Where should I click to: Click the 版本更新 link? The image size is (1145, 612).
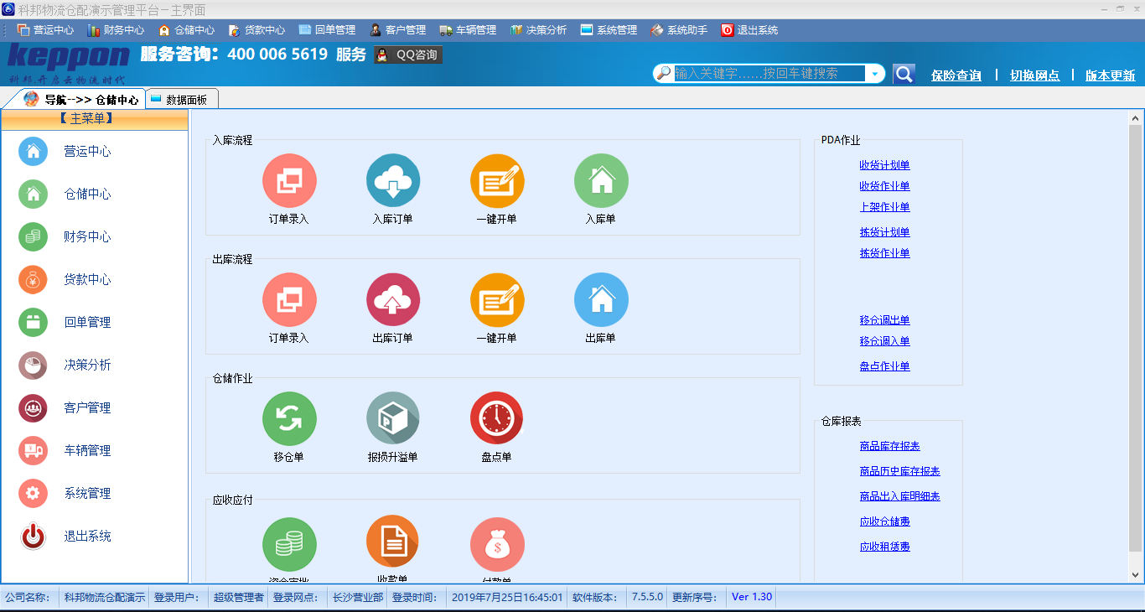point(1110,75)
